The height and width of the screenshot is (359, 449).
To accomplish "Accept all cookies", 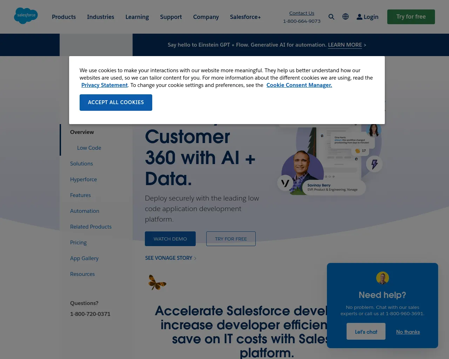I will (116, 102).
